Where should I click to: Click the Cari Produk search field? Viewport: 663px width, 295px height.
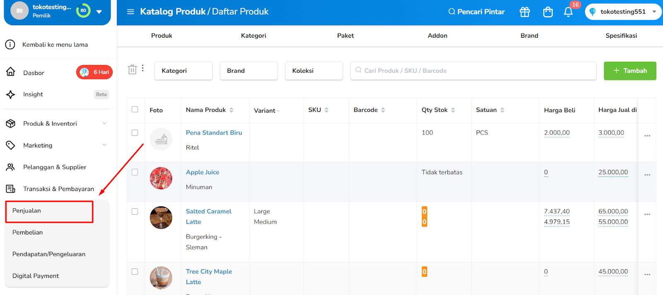[x=473, y=71]
